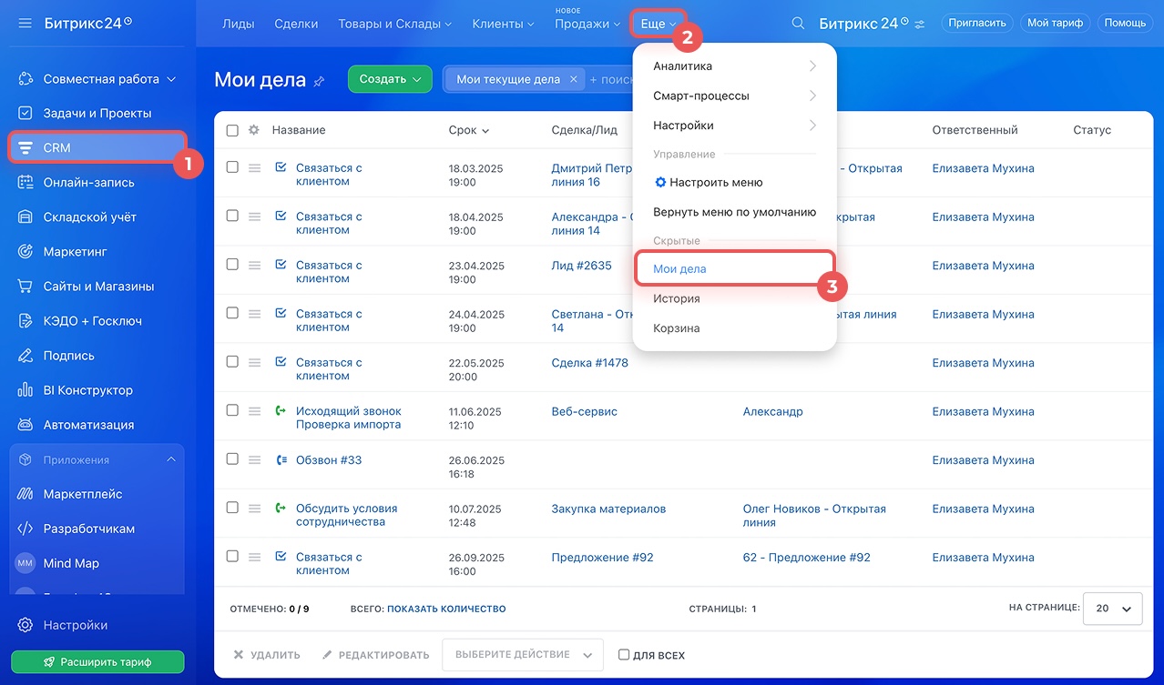Check the row dated 18.03.2025

232,167
